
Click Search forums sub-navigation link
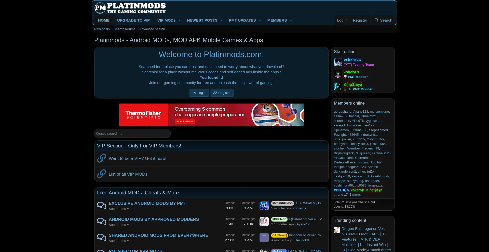[125, 29]
